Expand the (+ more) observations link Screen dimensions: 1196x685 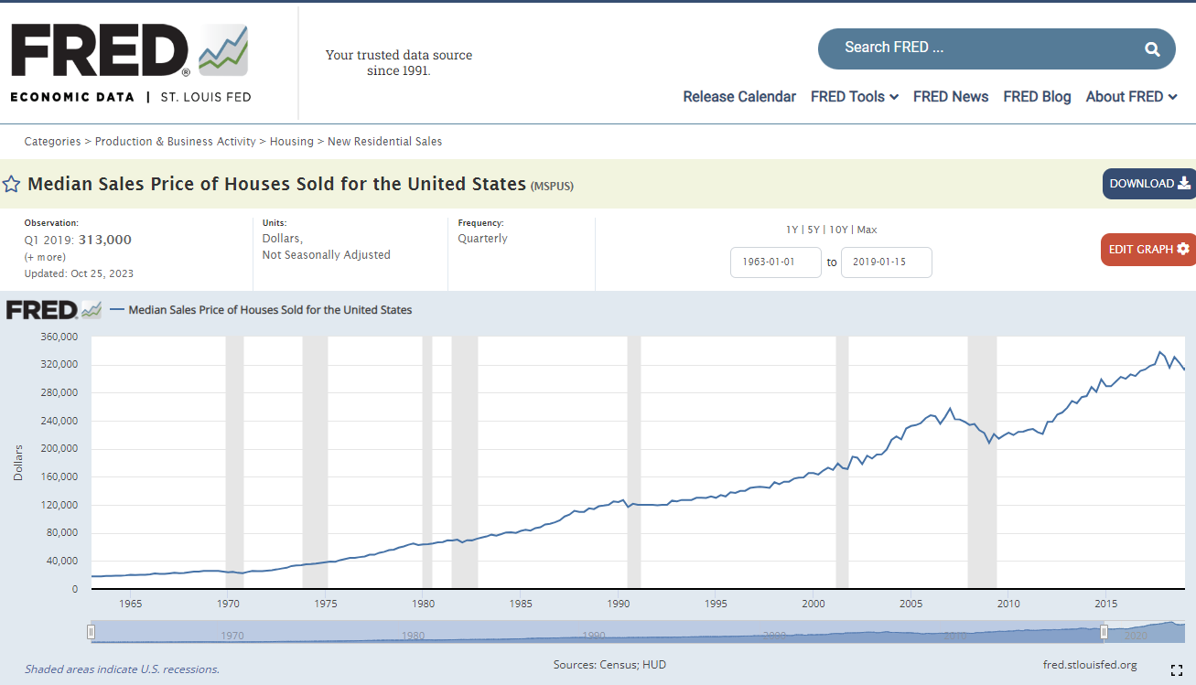(45, 257)
